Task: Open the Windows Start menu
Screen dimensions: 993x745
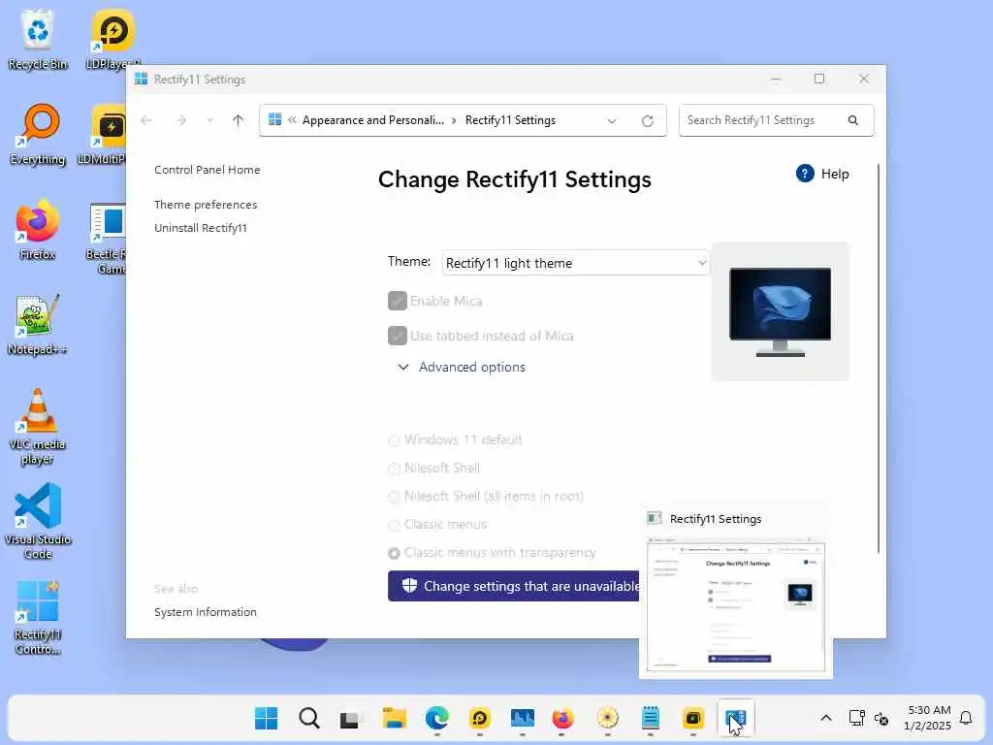Action: (x=266, y=719)
